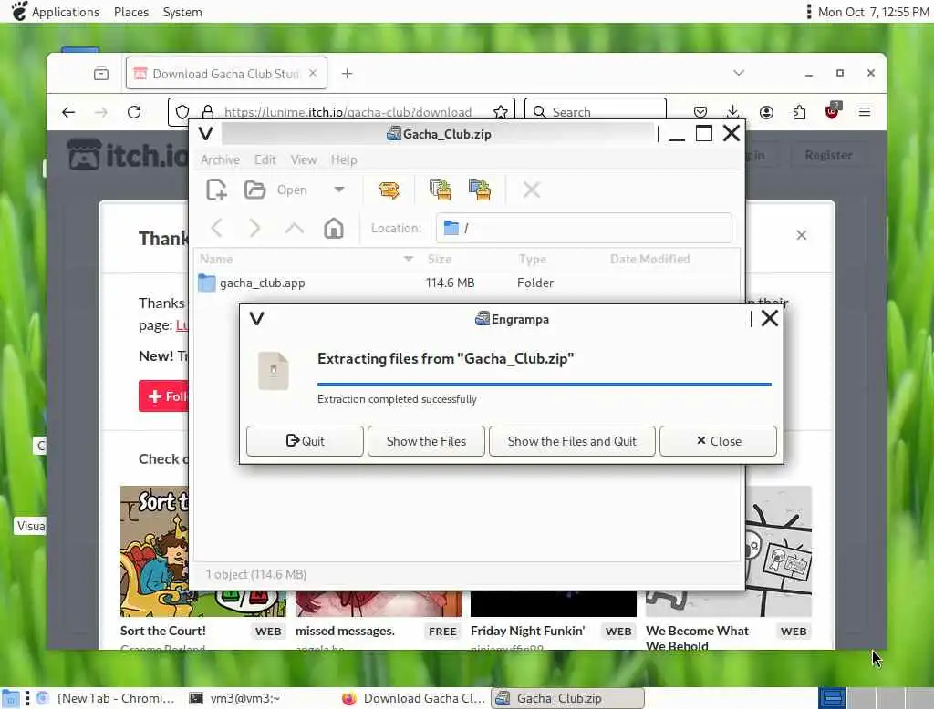This screenshot has height=709, width=934.
Task: Click the home location icon in the archive manager
Action: (334, 228)
